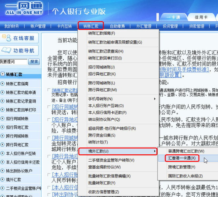Open the 在线客服 online service icon
Viewport: 218px width, 197px height.
[7, 38]
